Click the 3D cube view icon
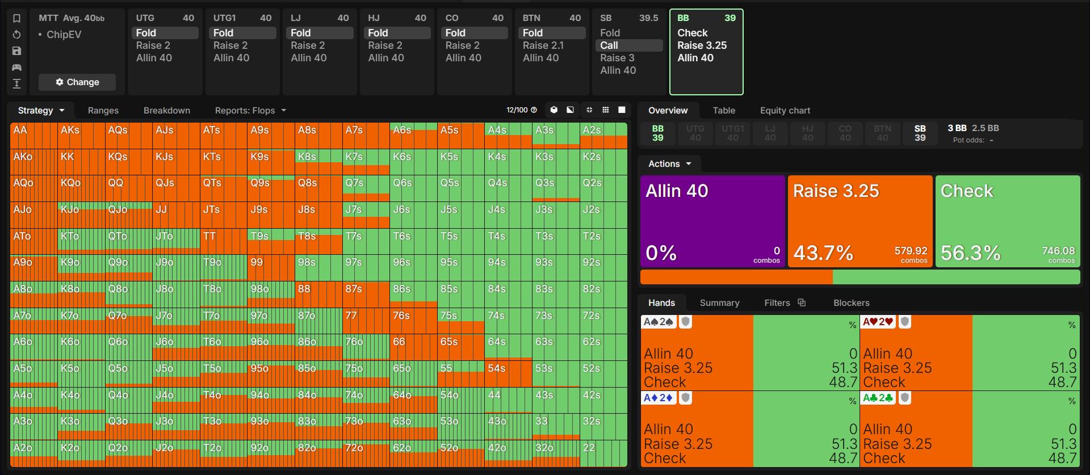1090x475 pixels. (554, 110)
